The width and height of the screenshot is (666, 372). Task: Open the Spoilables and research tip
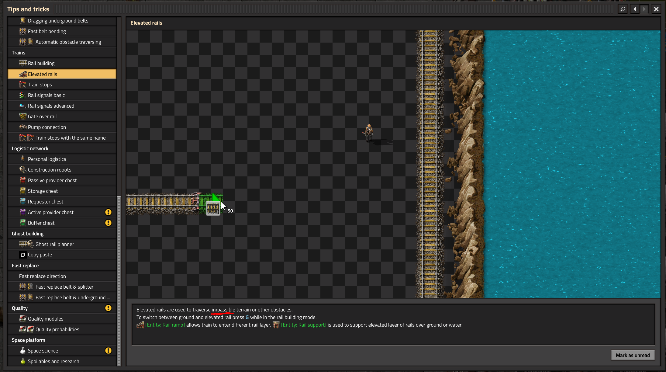(53, 361)
